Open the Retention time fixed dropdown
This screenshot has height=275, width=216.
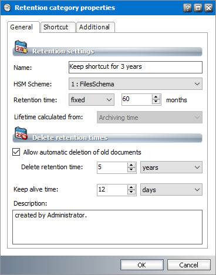click(x=92, y=100)
